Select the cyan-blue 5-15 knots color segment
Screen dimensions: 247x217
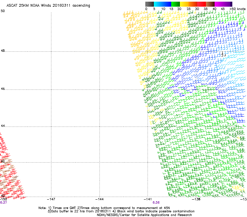(x=163, y=4)
